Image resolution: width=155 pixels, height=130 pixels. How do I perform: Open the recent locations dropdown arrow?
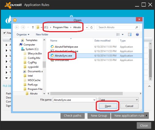[x=28, y=27]
